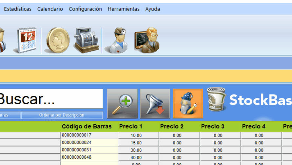
Task: Click the Buscar... search field
Action: click(51, 99)
